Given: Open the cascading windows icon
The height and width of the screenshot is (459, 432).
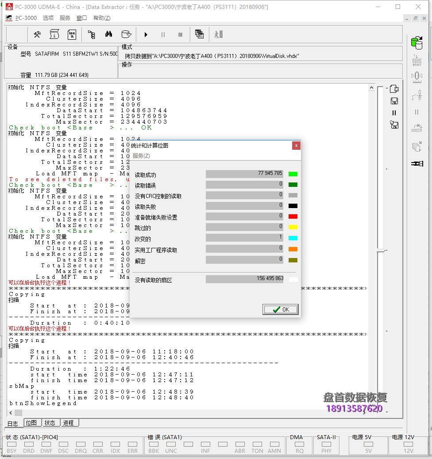Looking at the screenshot, I should coord(199,34).
